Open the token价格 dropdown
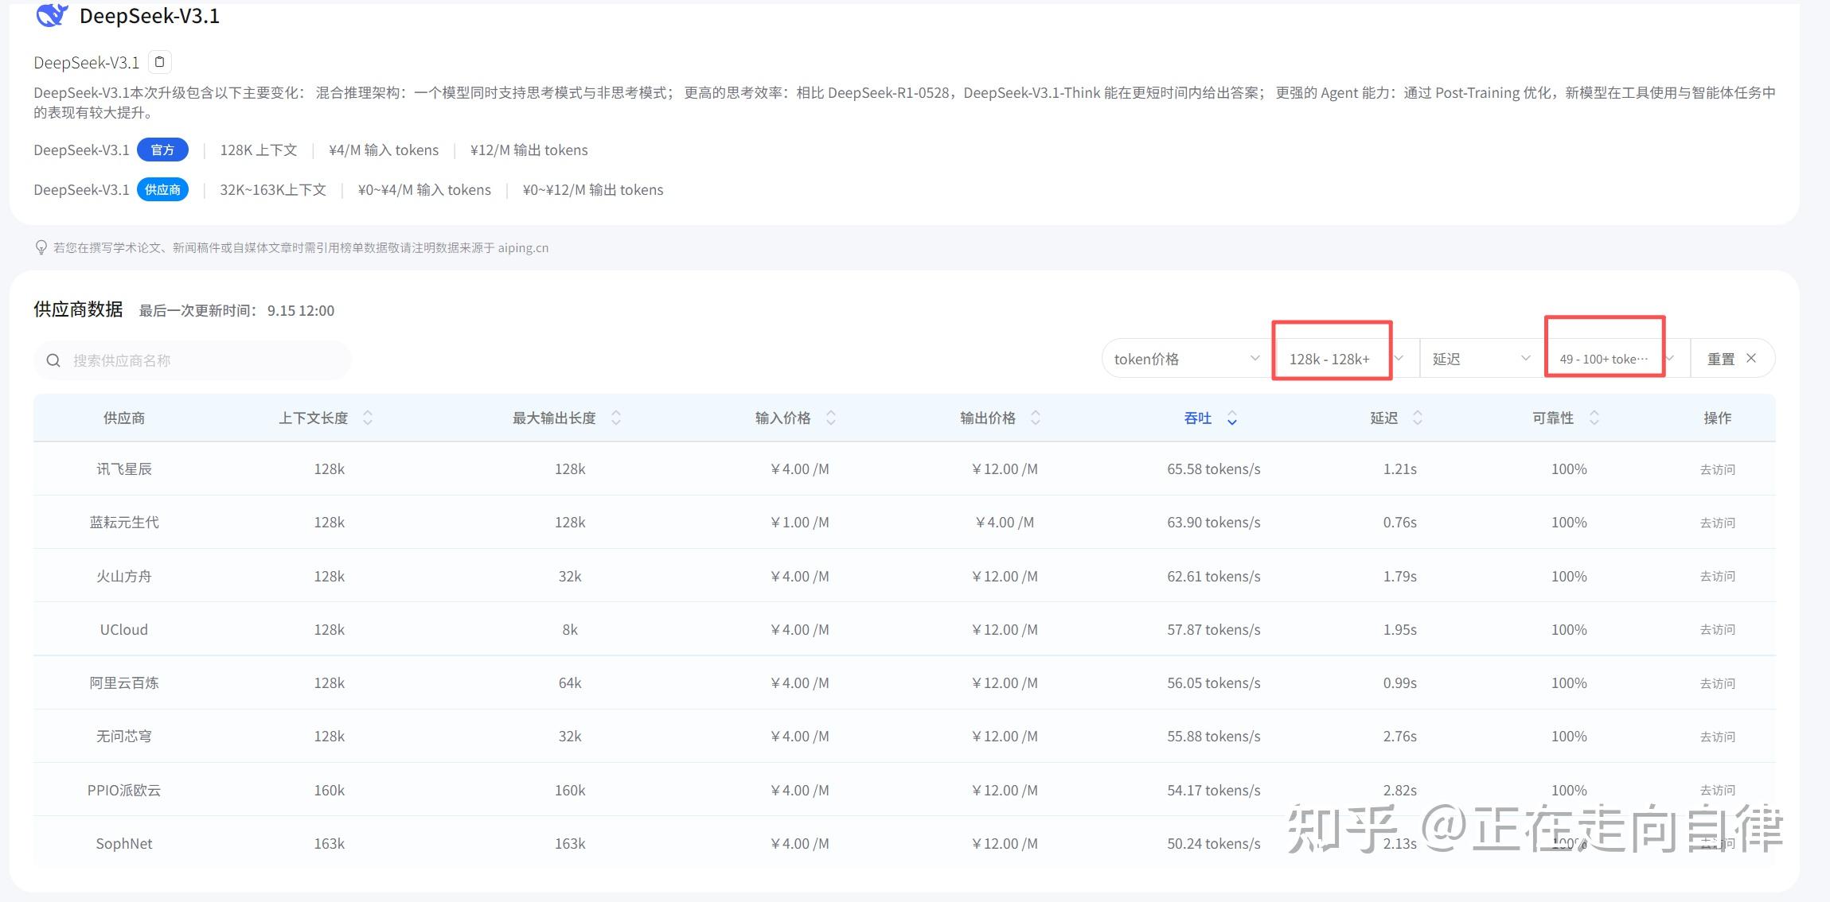Viewport: 1830px width, 902px height. click(1186, 359)
